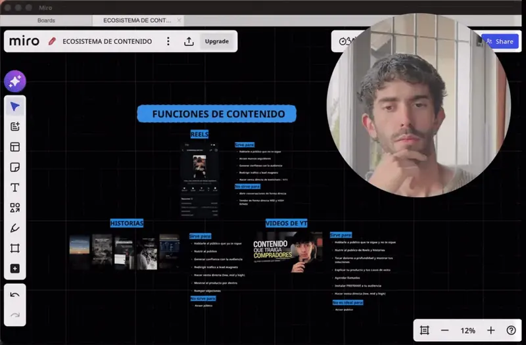Close the ECOSISTEMA DE CONT... tab
526x345 pixels.
(x=179, y=20)
